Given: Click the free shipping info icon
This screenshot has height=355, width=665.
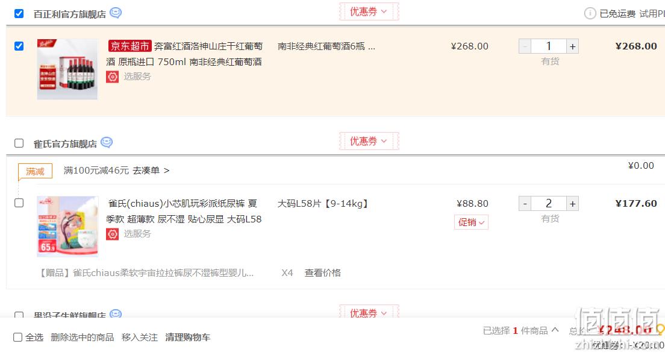Looking at the screenshot, I should [590, 14].
